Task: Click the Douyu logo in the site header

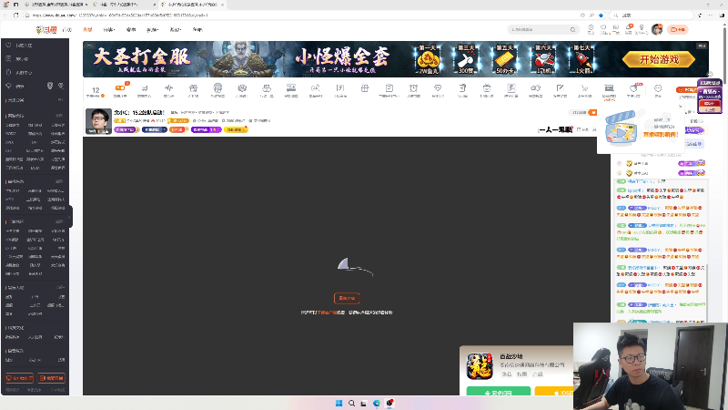Action: [46, 30]
